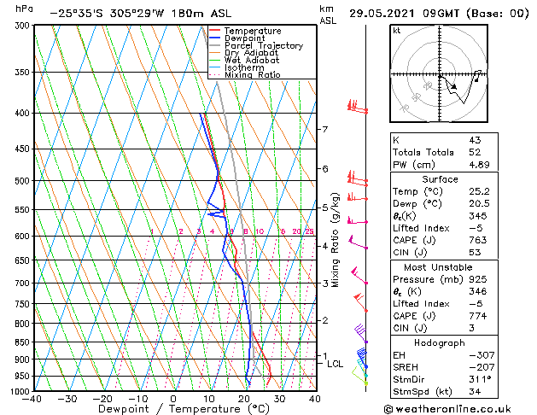Click the CAPE value 763 in Surface table
This screenshot has width=537, height=415.
coord(478,240)
